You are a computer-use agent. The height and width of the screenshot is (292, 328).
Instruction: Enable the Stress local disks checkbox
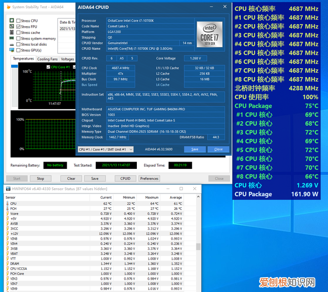click(x=18, y=44)
